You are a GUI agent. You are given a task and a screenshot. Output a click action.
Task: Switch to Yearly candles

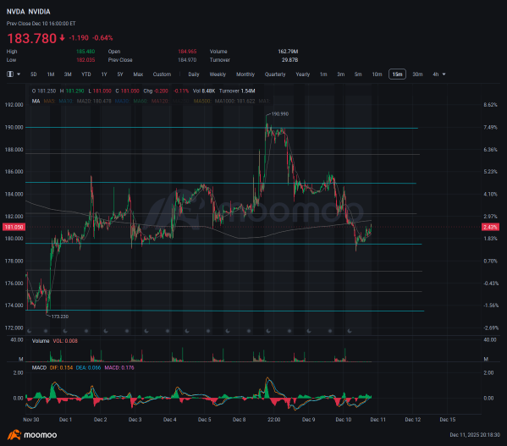(303, 74)
